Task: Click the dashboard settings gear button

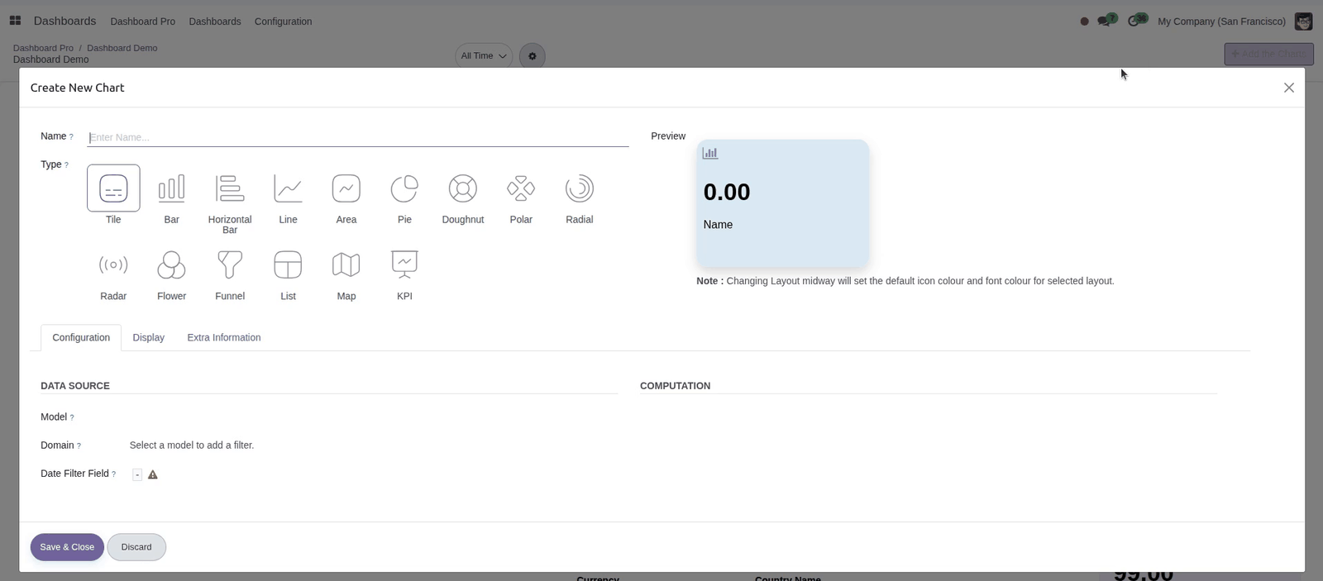Action: (533, 56)
